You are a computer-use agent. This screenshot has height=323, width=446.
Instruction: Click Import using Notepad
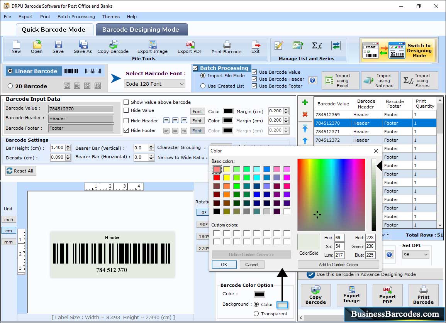click(x=380, y=81)
